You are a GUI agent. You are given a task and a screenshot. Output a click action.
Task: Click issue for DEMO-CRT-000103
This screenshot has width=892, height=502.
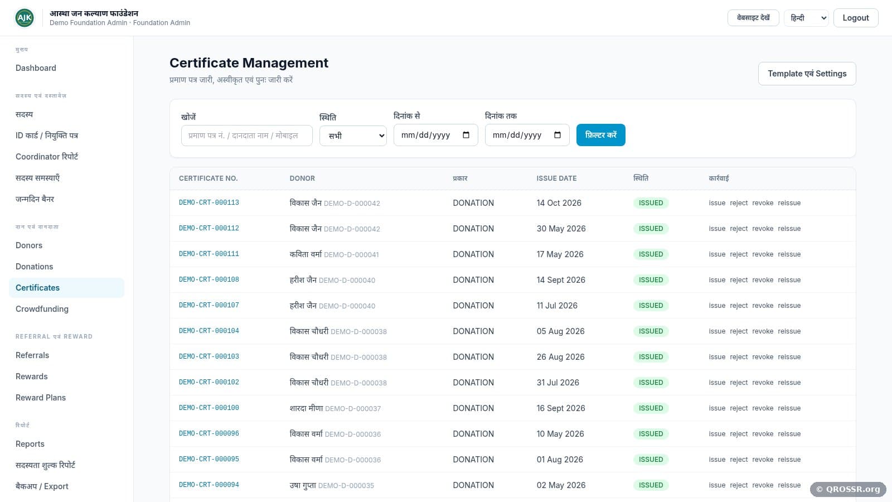(717, 357)
